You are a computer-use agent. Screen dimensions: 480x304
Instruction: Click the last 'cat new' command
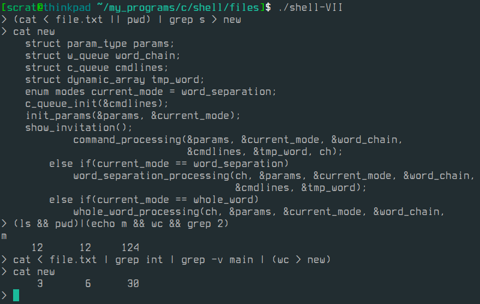coord(34,272)
